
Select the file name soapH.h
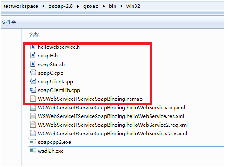click(x=48, y=56)
